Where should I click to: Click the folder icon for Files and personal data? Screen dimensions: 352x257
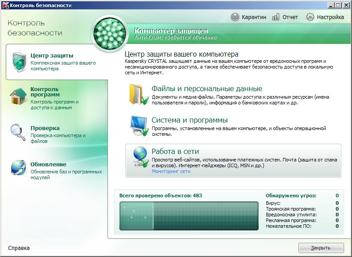(x=138, y=94)
